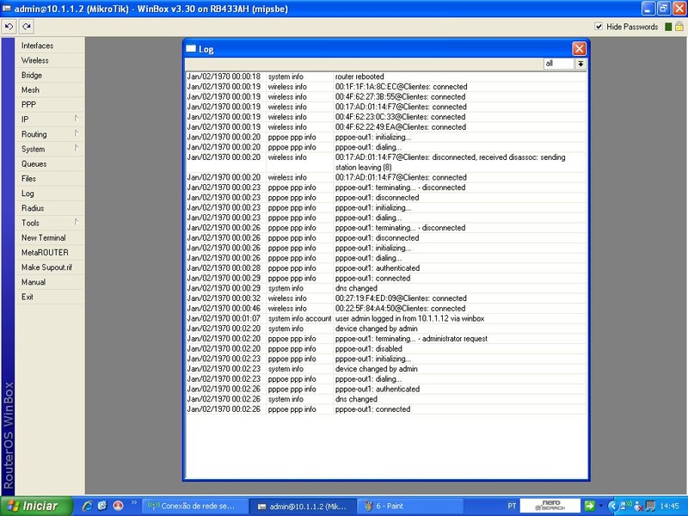The image size is (688, 516).
Task: Open the Log filter dropdown arrow
Action: coord(580,64)
